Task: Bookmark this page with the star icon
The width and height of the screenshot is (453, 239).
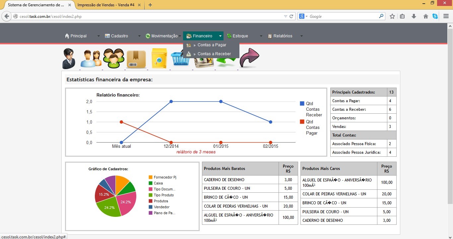Action: 392,16
